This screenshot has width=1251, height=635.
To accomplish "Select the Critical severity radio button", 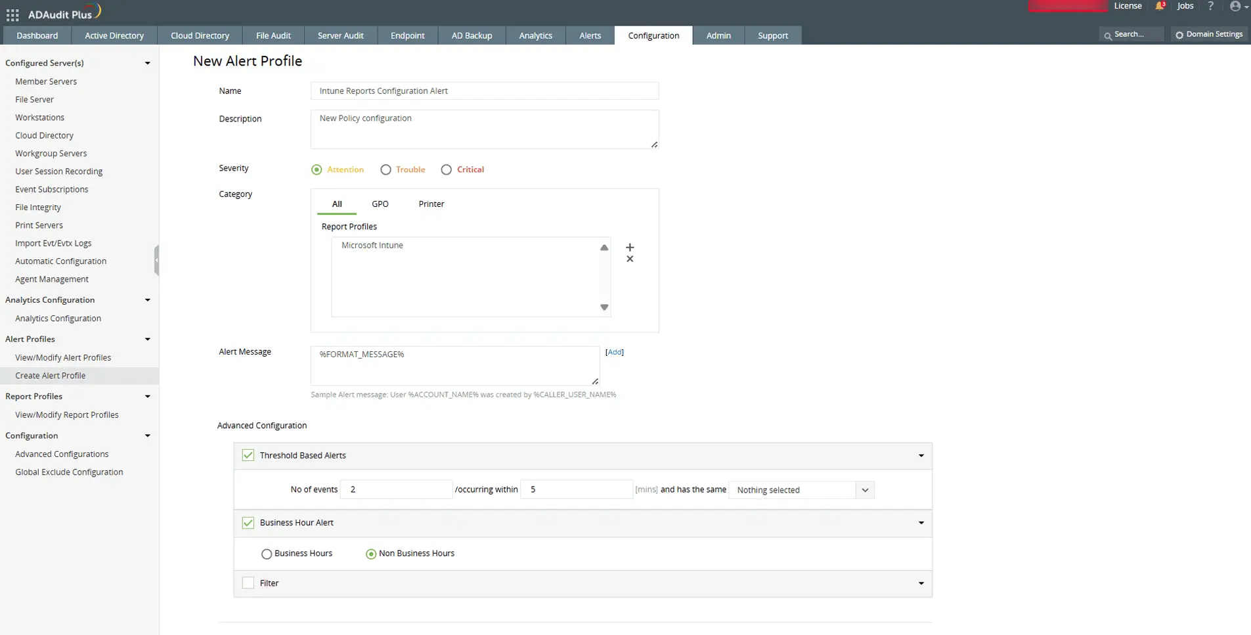I will [447, 169].
